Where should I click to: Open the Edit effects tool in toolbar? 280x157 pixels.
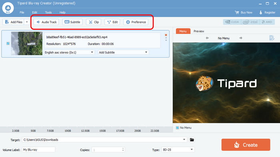(x=112, y=22)
